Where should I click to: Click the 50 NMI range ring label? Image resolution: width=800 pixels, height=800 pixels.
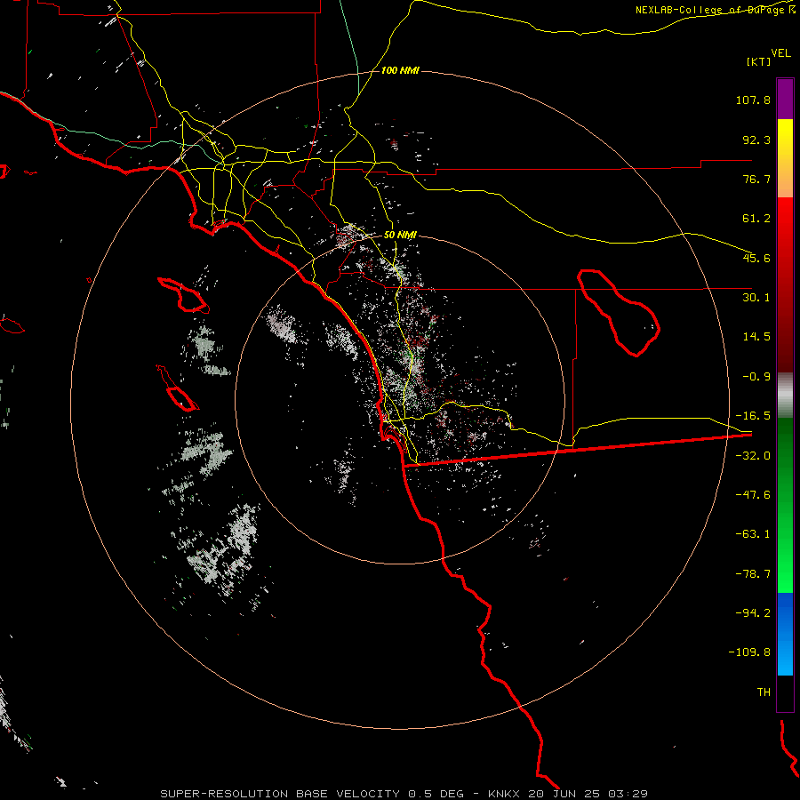400,236
